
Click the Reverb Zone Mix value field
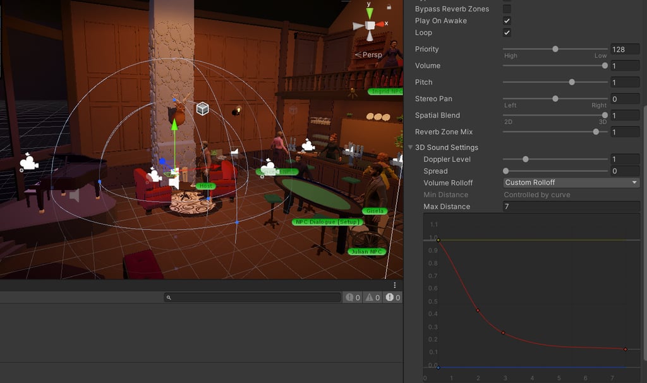click(x=625, y=131)
